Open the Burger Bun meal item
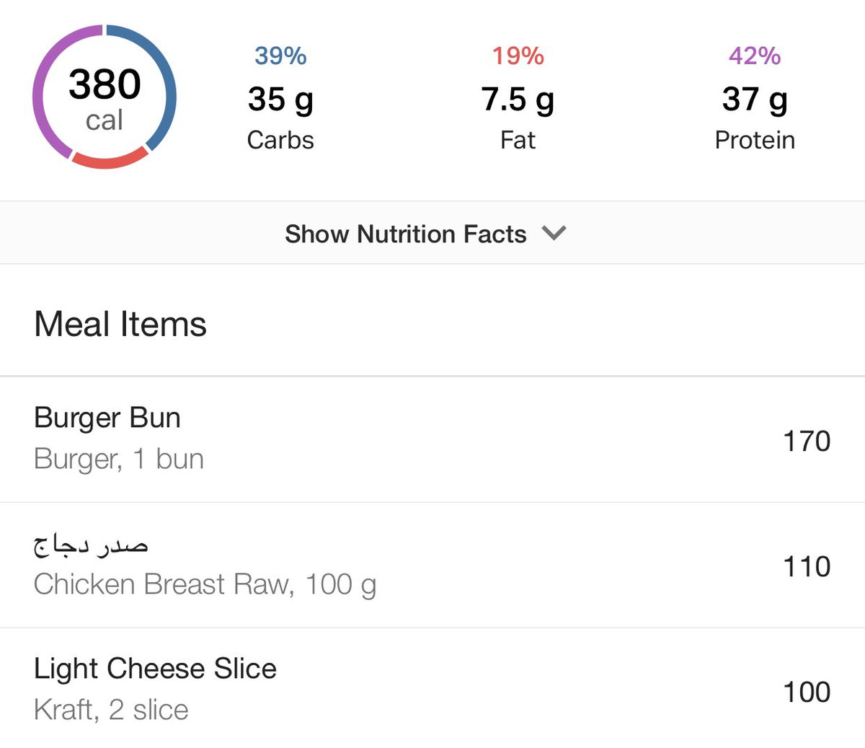 point(107,418)
